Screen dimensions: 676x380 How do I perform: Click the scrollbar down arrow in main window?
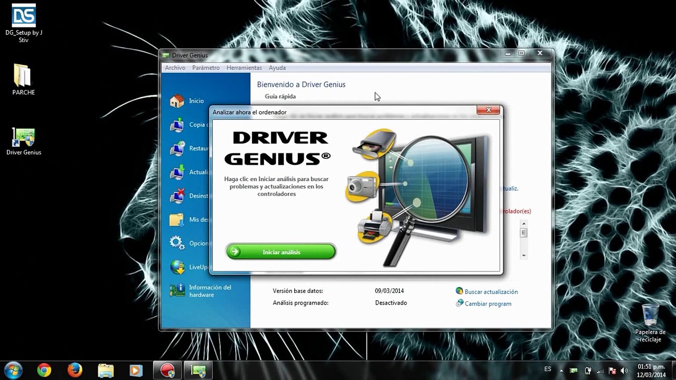[x=523, y=255]
